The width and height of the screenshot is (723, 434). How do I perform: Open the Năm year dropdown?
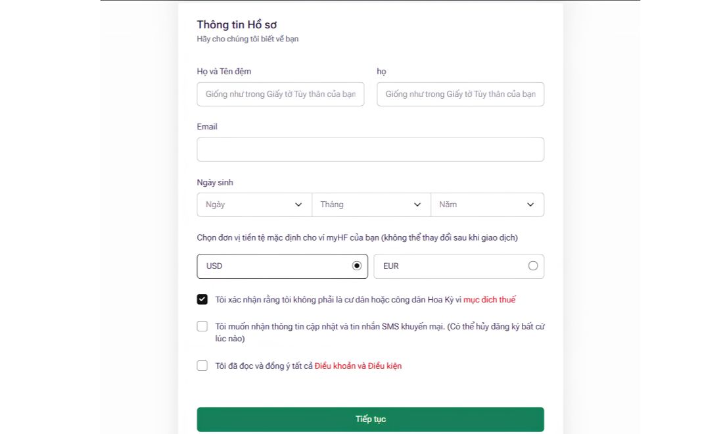pyautogui.click(x=488, y=205)
